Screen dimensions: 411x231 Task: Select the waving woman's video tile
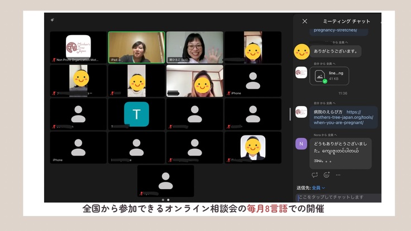194,47
